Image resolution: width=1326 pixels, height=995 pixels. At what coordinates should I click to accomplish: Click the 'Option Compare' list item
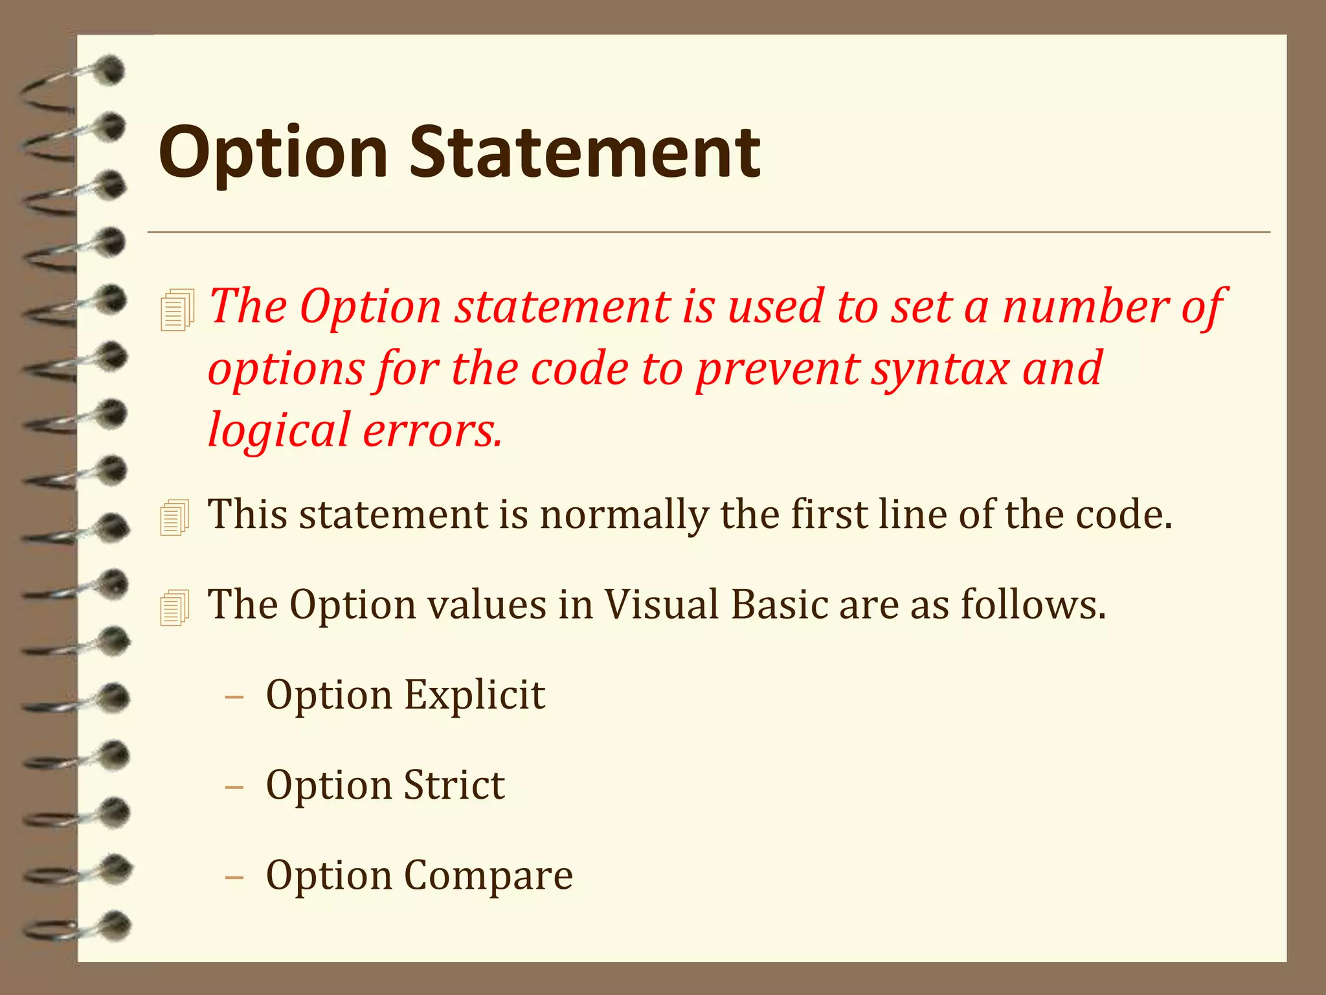click(419, 875)
